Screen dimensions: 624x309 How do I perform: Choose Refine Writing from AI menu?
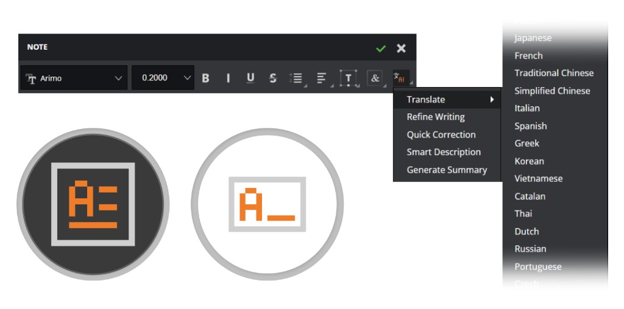click(x=436, y=117)
